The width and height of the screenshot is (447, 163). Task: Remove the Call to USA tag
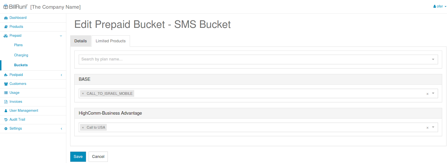pos(83,127)
